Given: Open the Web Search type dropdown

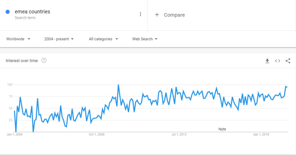Looking at the screenshot, I should (145, 39).
